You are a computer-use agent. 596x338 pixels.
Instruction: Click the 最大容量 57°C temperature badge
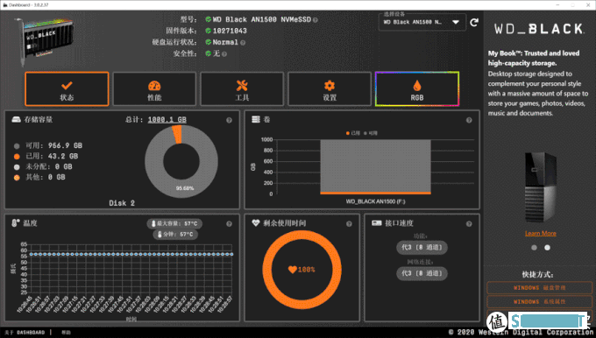click(x=174, y=223)
